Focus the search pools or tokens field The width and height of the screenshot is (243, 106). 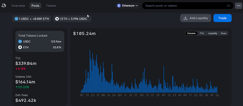click(188, 6)
